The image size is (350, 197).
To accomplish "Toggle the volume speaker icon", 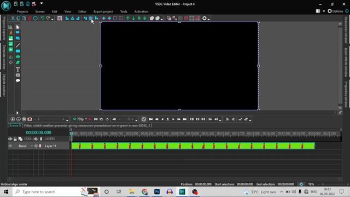I will pos(114,119).
